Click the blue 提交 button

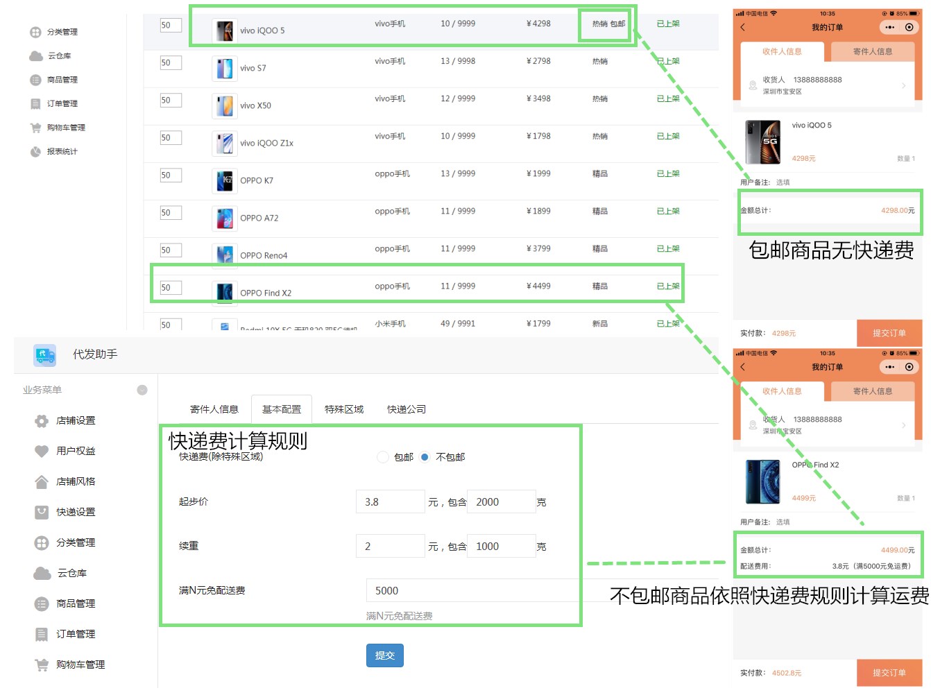pyautogui.click(x=385, y=656)
